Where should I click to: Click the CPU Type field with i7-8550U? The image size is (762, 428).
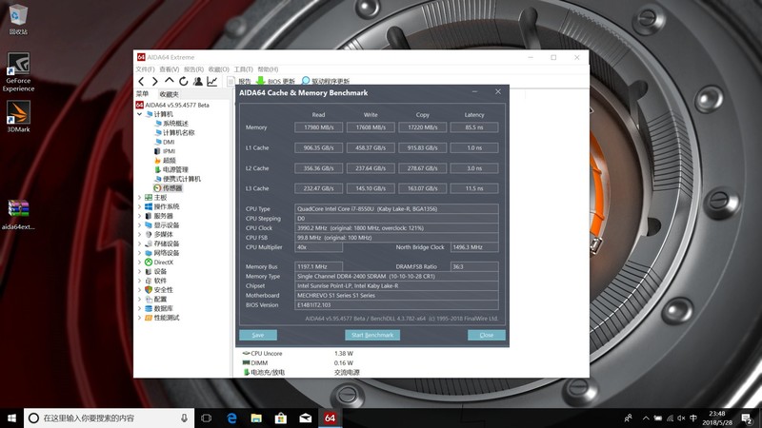click(396, 208)
